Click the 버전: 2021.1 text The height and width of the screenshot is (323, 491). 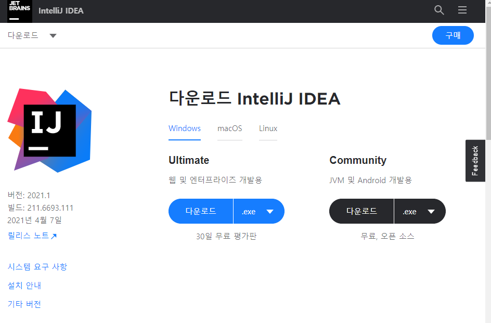pyautogui.click(x=29, y=195)
